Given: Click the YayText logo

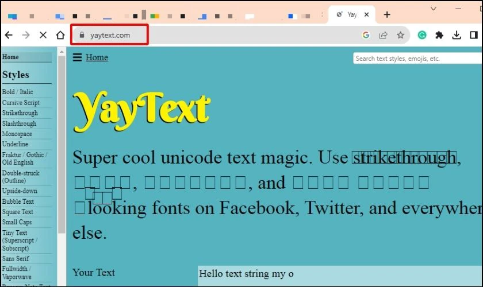Looking at the screenshot, I should click(141, 111).
